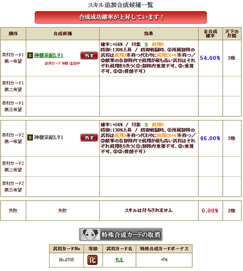Click the 素材カード2 第一希望 row label

coord(13,138)
